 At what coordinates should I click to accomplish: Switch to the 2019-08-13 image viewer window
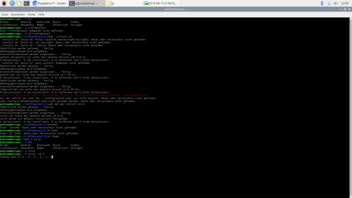click(x=160, y=3)
